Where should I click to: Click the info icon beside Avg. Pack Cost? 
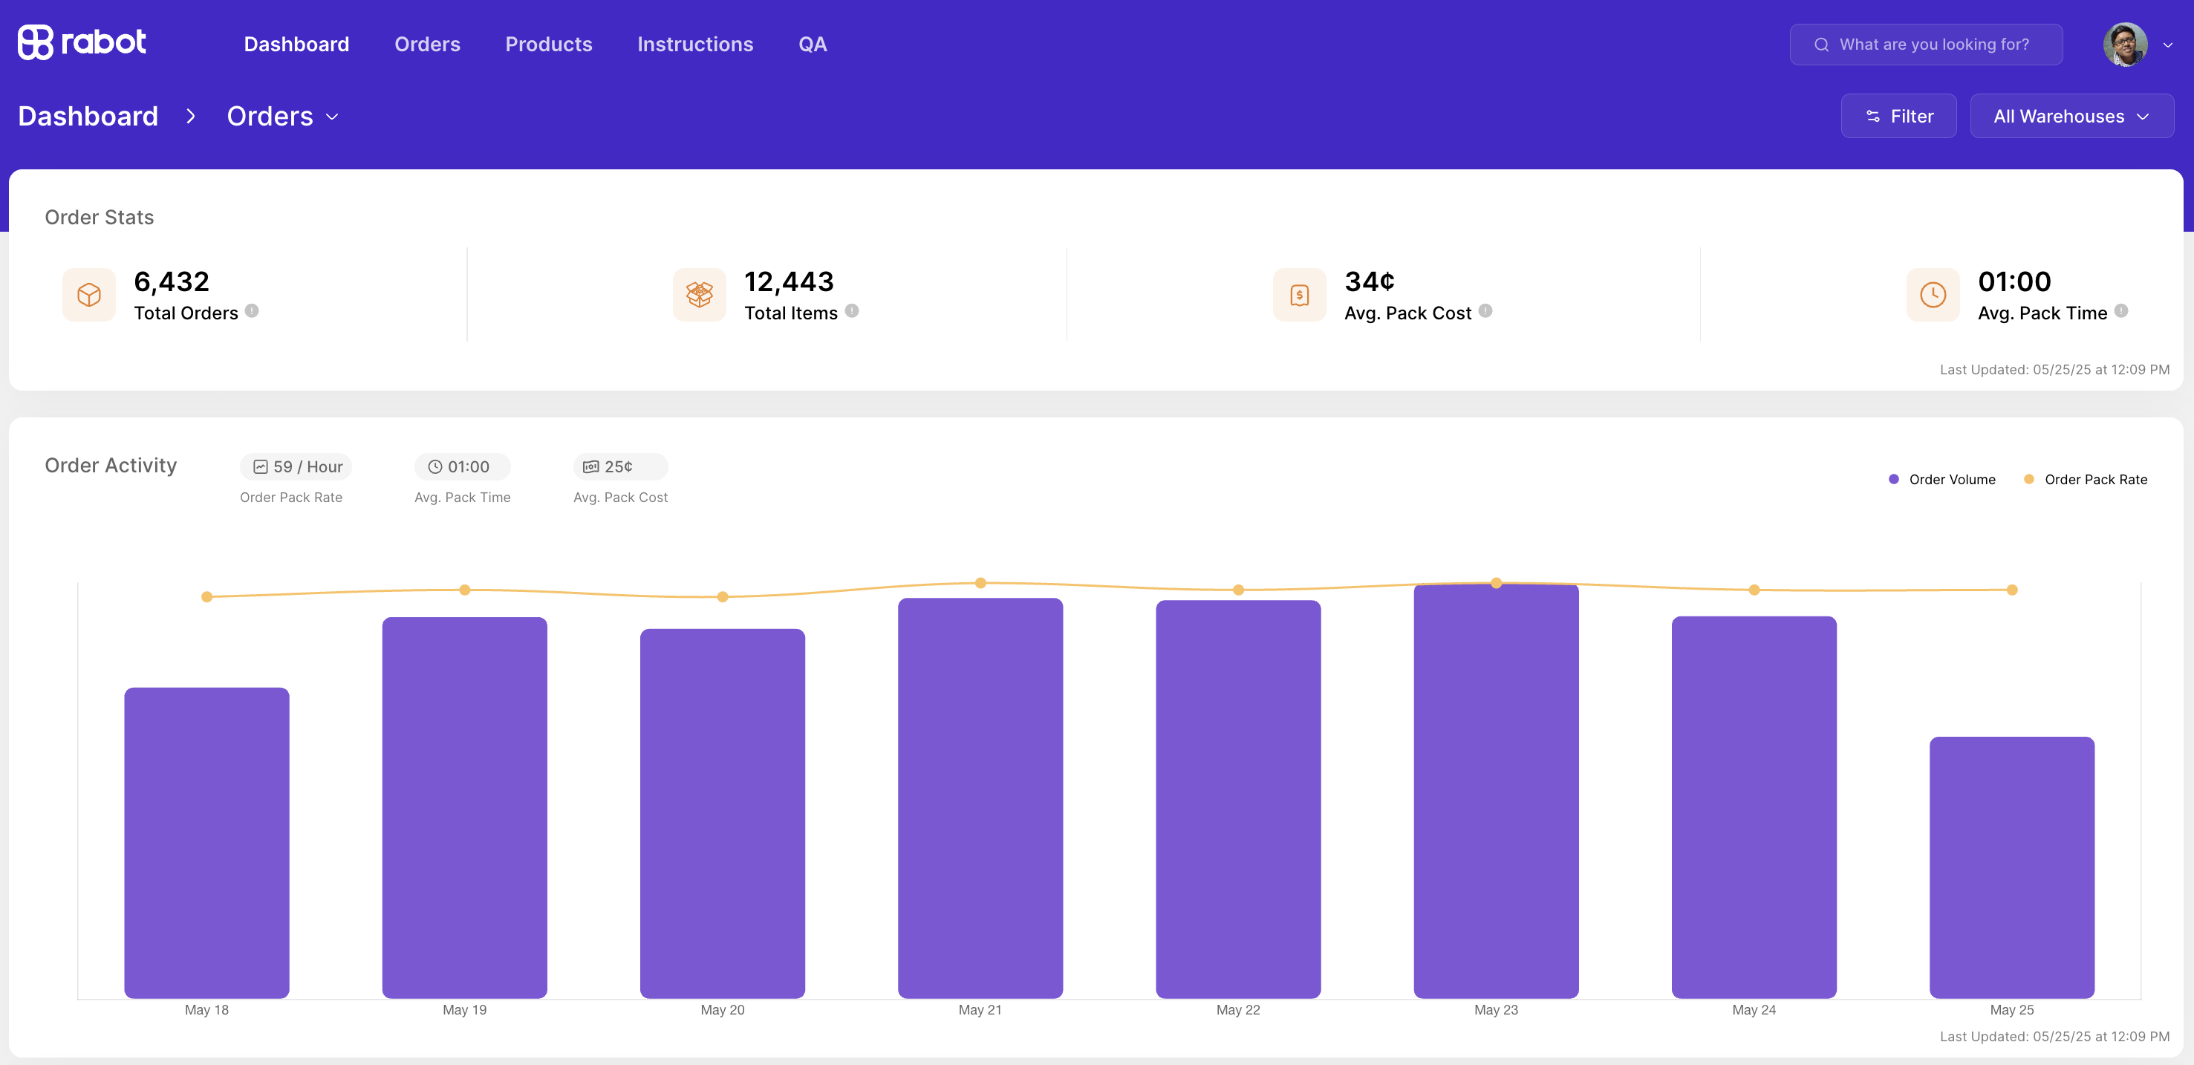1485,310
